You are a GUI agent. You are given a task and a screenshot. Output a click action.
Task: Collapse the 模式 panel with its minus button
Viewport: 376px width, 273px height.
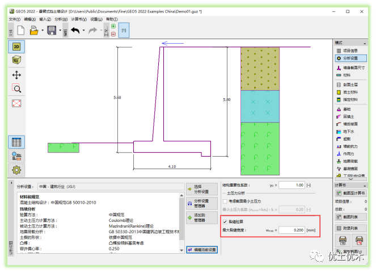(x=365, y=44)
